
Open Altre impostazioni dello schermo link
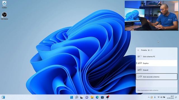(x=148, y=90)
